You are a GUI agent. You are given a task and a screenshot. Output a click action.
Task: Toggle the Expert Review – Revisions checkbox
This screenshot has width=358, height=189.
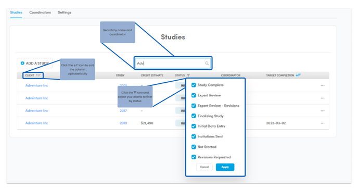click(x=194, y=106)
